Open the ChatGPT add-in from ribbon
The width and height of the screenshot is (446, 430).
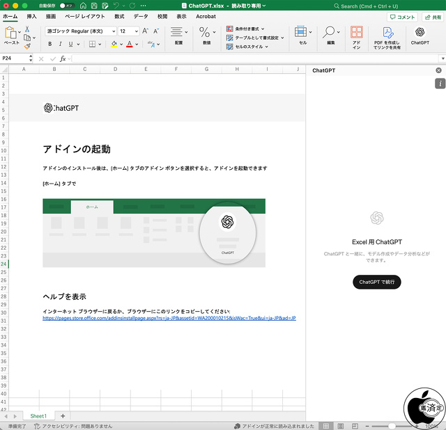(x=420, y=35)
